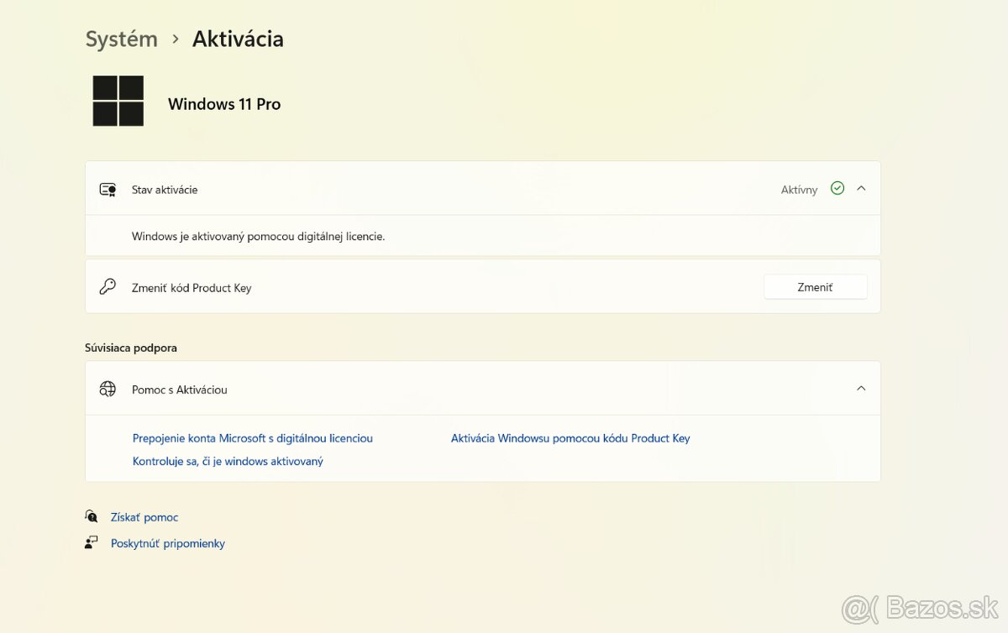The height and width of the screenshot is (633, 1008).
Task: Collapse the Pomoc s Aktiváciou chevron
Action: coord(861,389)
